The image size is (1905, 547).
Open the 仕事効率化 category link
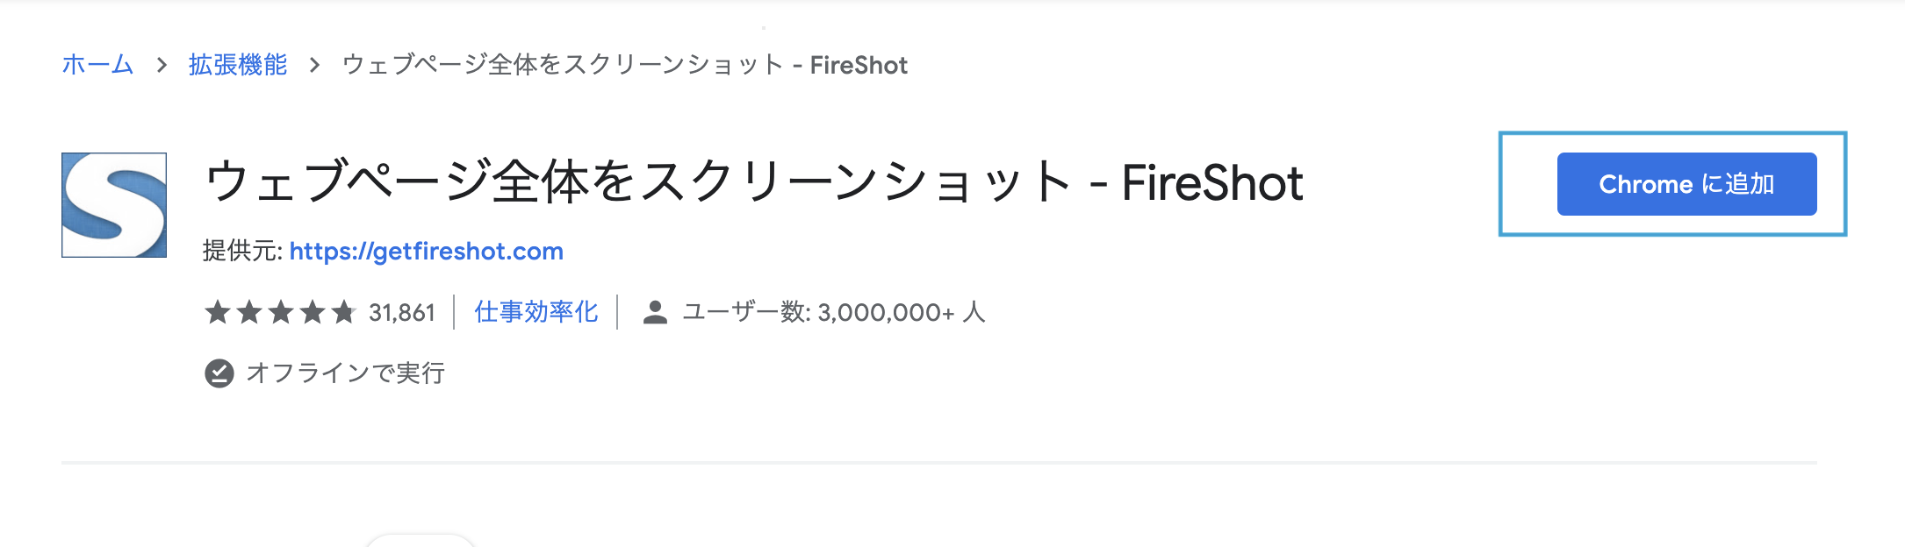coord(536,312)
